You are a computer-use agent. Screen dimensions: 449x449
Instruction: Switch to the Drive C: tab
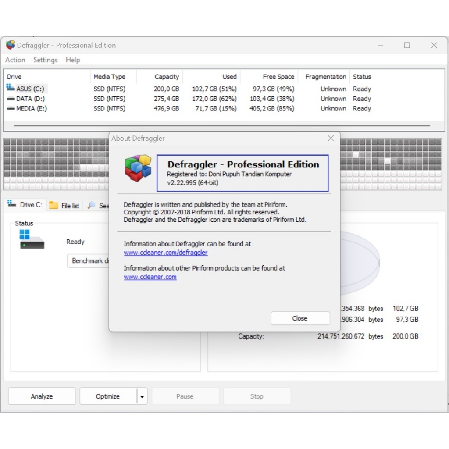[x=25, y=205]
